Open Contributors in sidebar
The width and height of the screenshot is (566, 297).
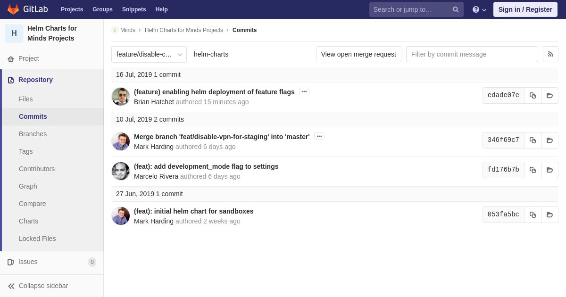pos(37,169)
